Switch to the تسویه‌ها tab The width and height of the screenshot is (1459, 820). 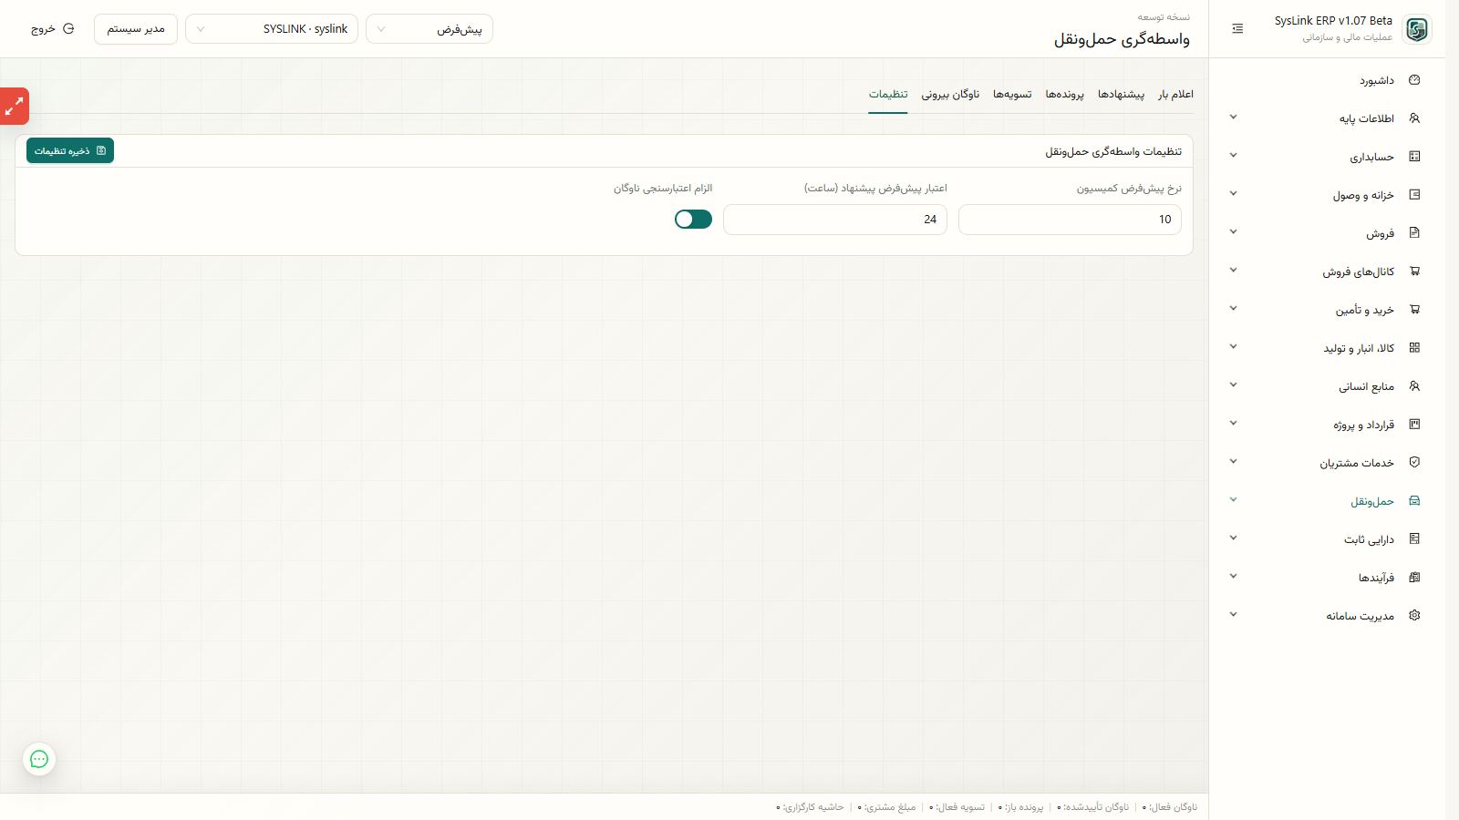click(x=1012, y=95)
